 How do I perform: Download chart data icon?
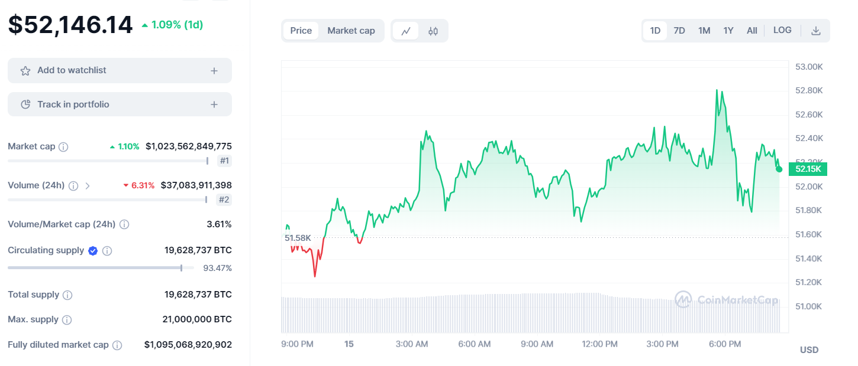tap(816, 31)
